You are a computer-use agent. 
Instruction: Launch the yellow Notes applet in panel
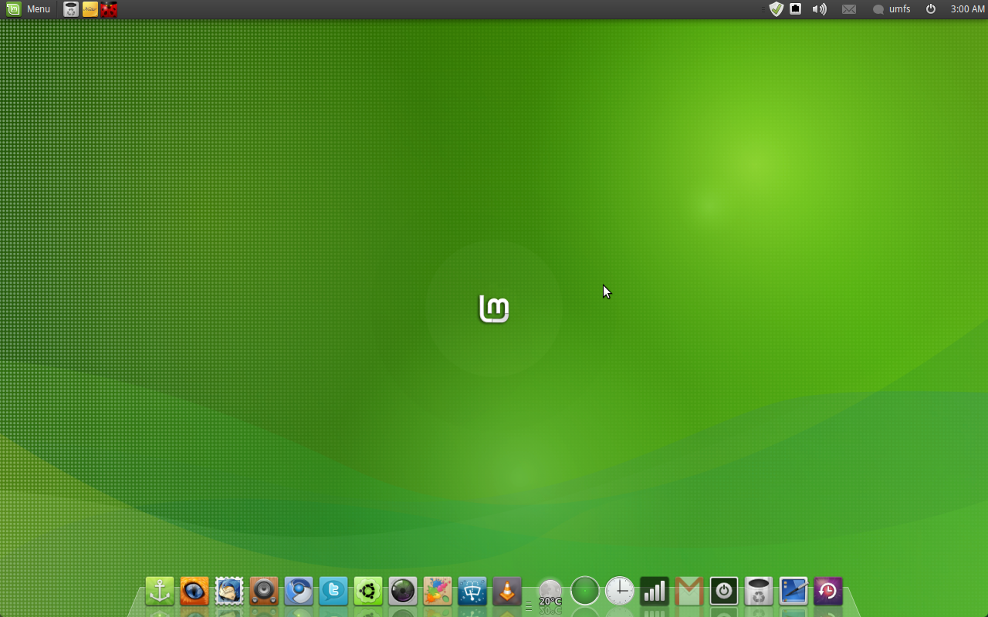point(90,9)
